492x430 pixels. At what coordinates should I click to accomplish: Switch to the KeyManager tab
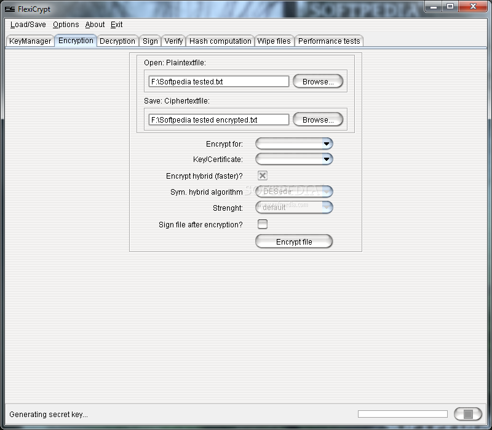point(30,41)
